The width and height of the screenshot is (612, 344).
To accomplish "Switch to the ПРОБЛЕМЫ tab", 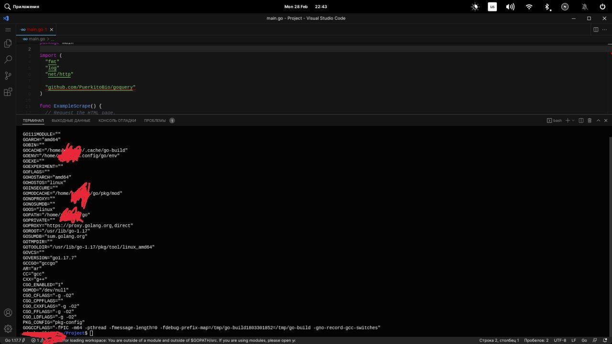I will coord(155,121).
